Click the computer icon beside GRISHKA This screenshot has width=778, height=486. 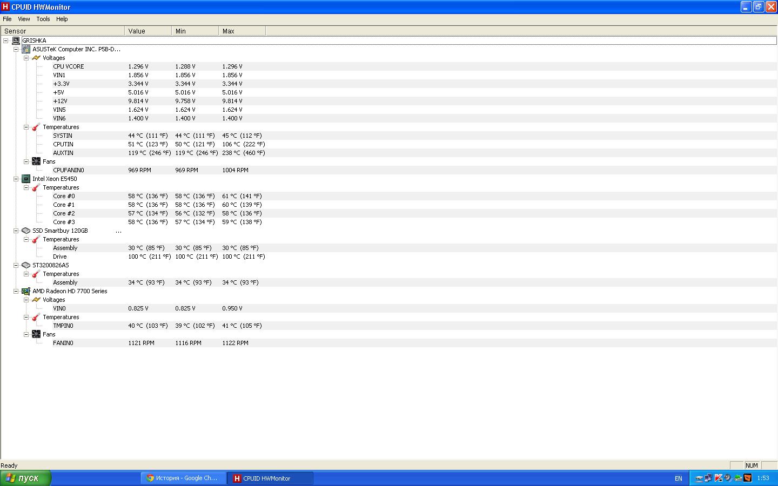click(x=16, y=40)
